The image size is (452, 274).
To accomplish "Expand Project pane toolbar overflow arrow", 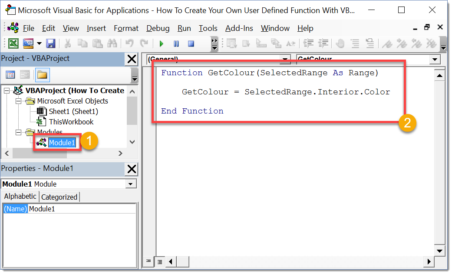I will [134, 75].
